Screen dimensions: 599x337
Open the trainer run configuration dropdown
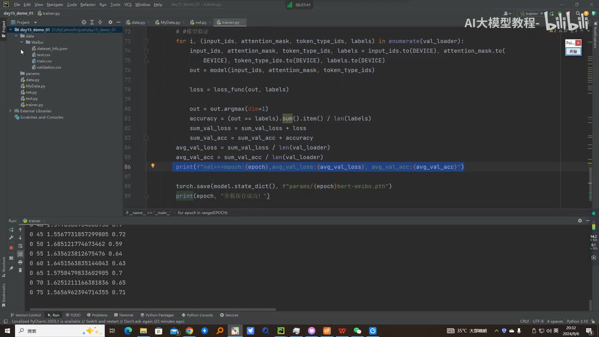pyautogui.click(x=533, y=14)
